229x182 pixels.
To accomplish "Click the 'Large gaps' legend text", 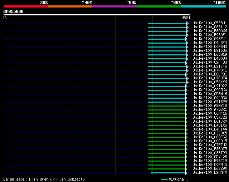I will point(15,179).
